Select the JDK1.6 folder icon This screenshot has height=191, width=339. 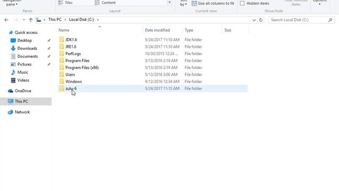coord(61,40)
